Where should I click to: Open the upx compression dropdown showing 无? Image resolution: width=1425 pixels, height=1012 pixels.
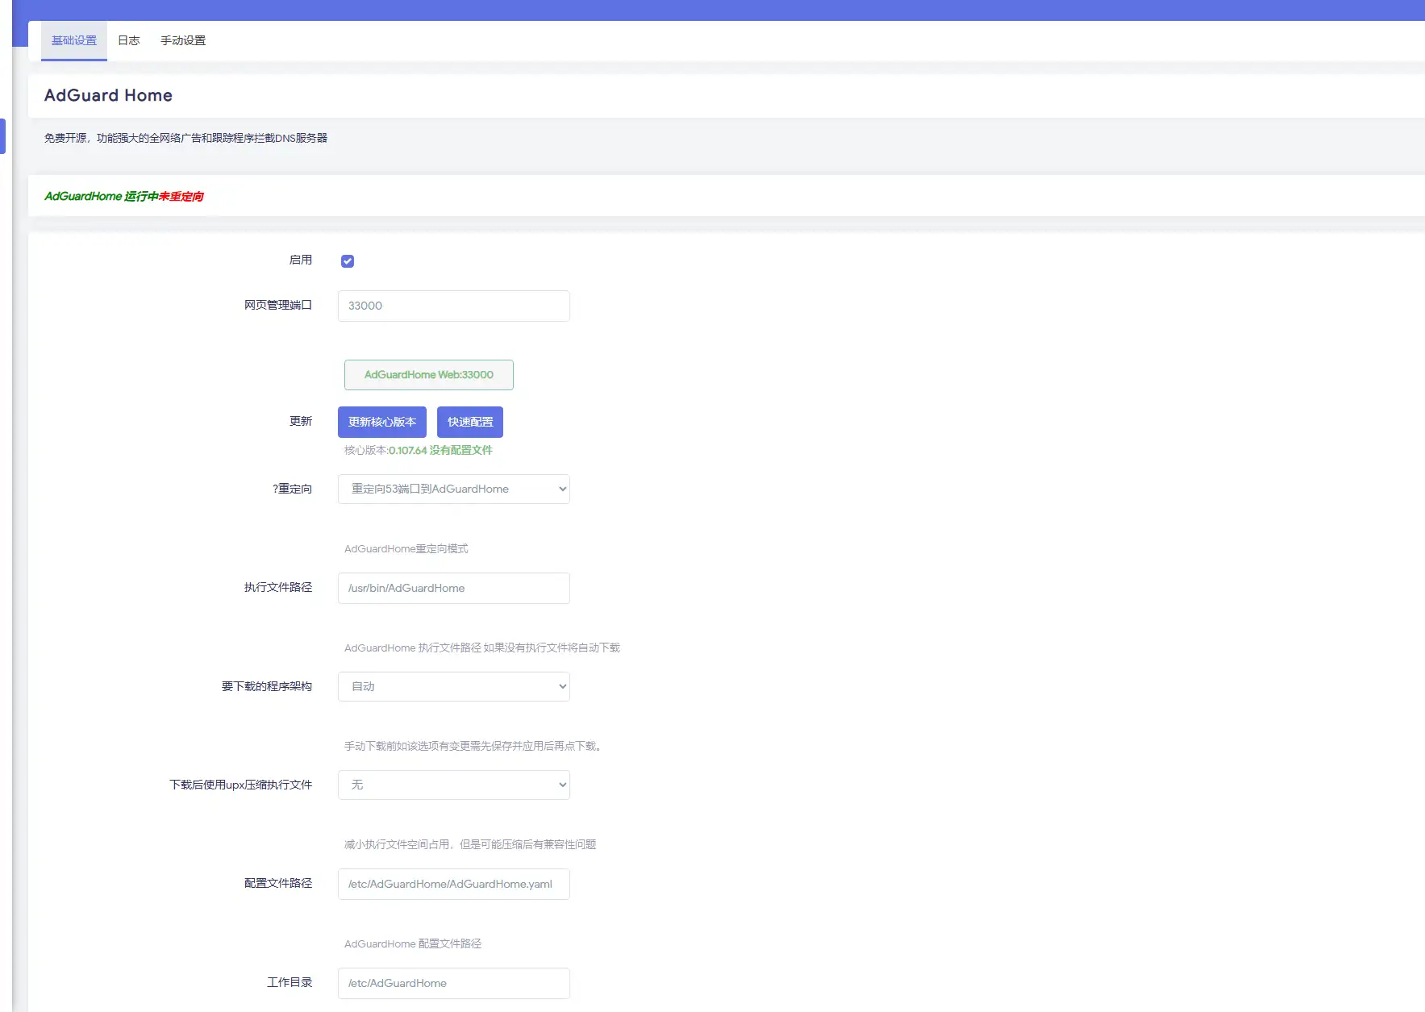[x=453, y=785]
